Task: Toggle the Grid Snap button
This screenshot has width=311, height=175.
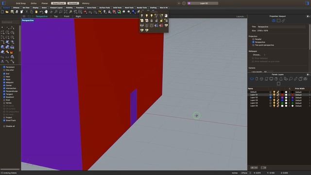Action: [20, 3]
